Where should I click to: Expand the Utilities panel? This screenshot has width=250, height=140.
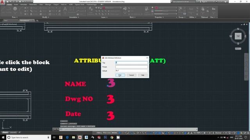(193, 17)
